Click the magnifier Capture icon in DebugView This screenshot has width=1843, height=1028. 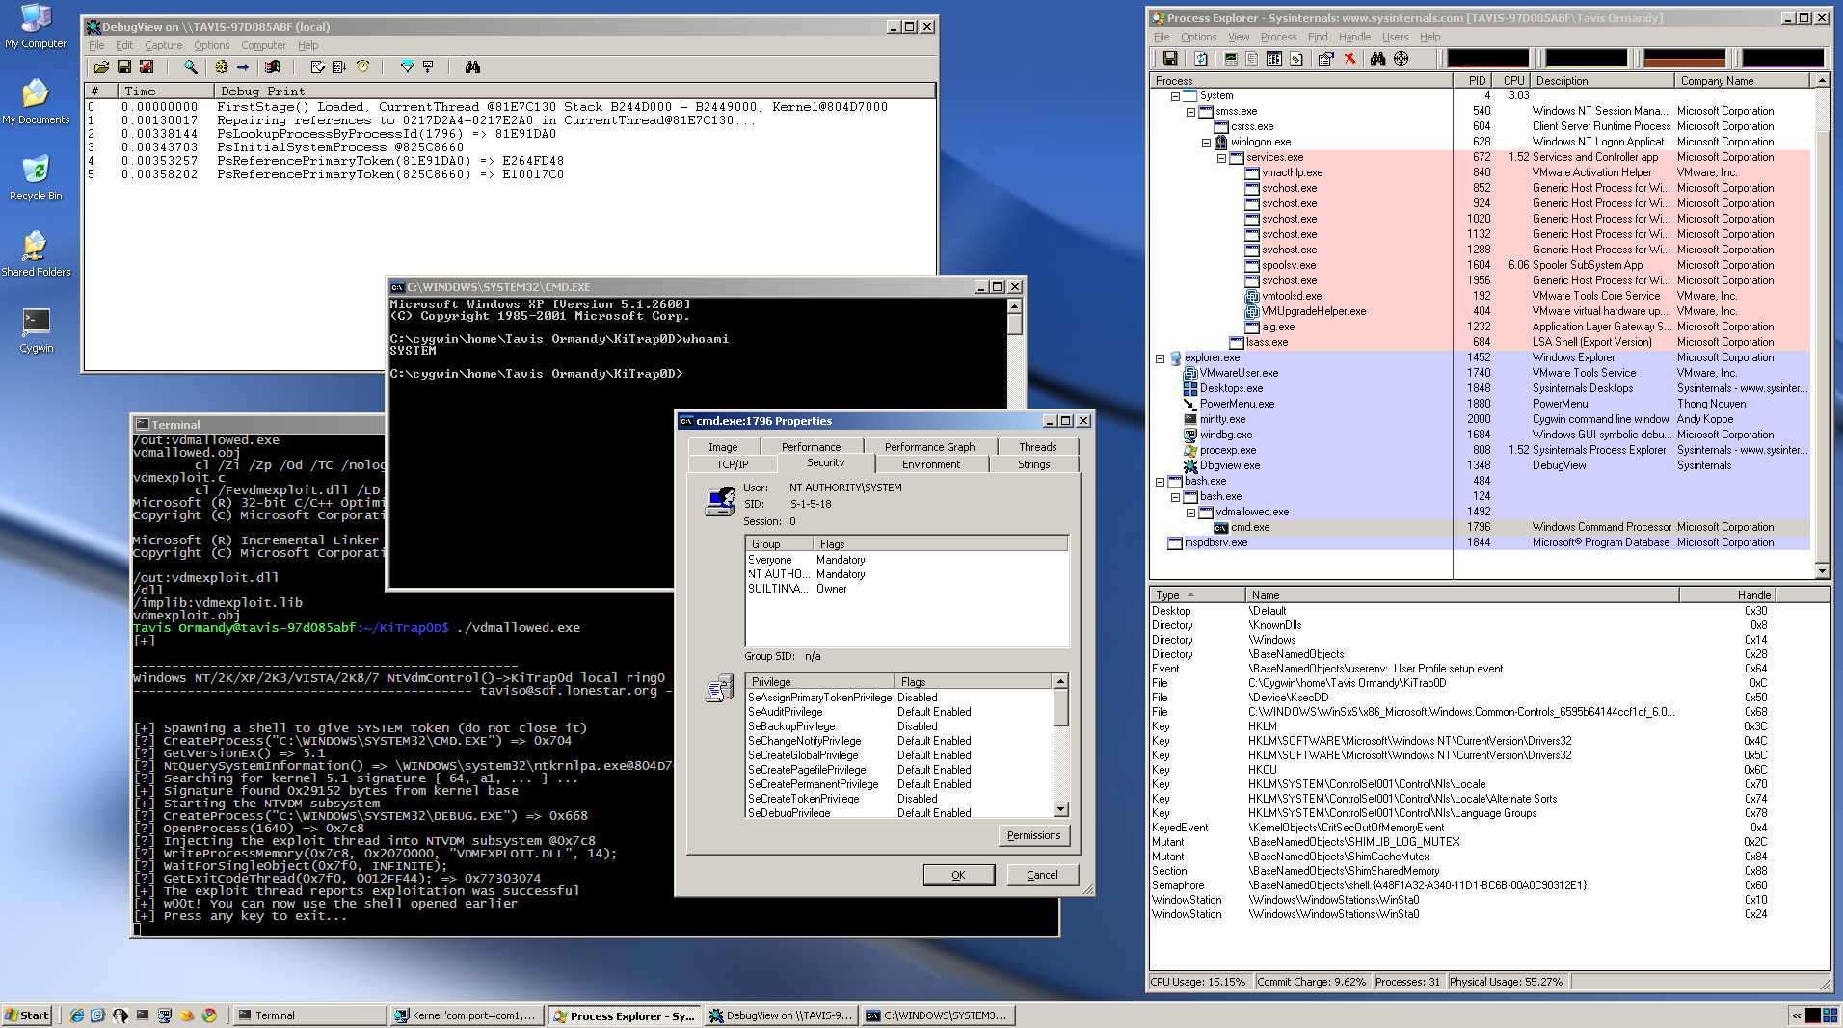point(190,66)
